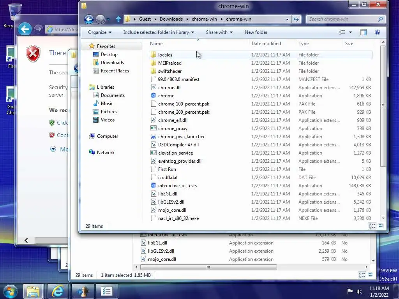This screenshot has height=299, width=399.
Task: Select the chrome application icon
Action: (153, 96)
